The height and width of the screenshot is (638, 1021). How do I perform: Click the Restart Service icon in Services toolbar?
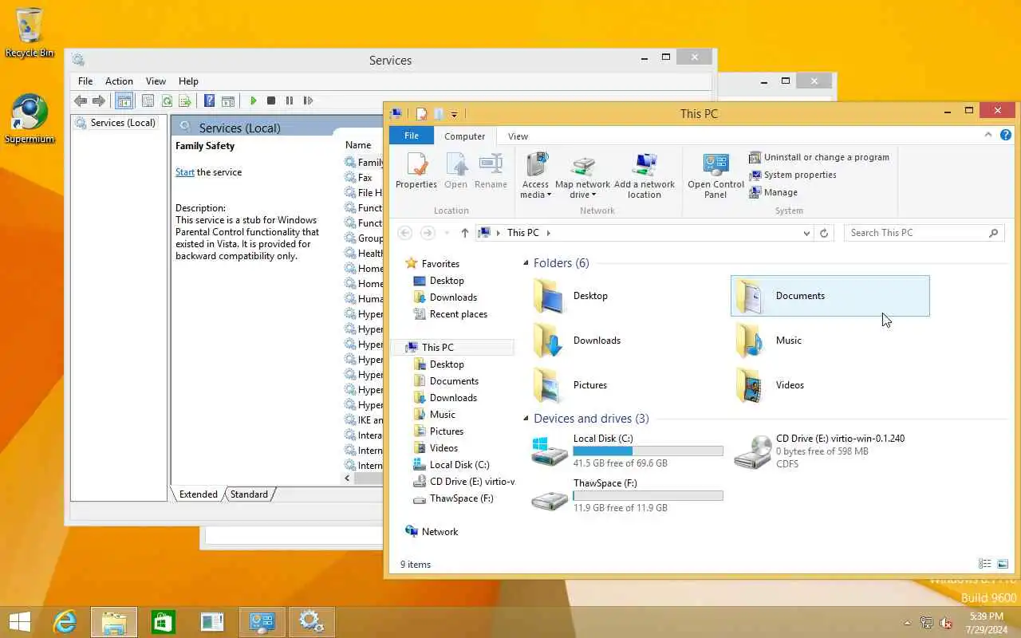click(x=309, y=100)
